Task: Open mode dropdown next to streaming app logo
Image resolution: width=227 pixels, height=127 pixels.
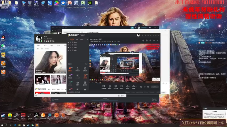Action: click(83, 35)
